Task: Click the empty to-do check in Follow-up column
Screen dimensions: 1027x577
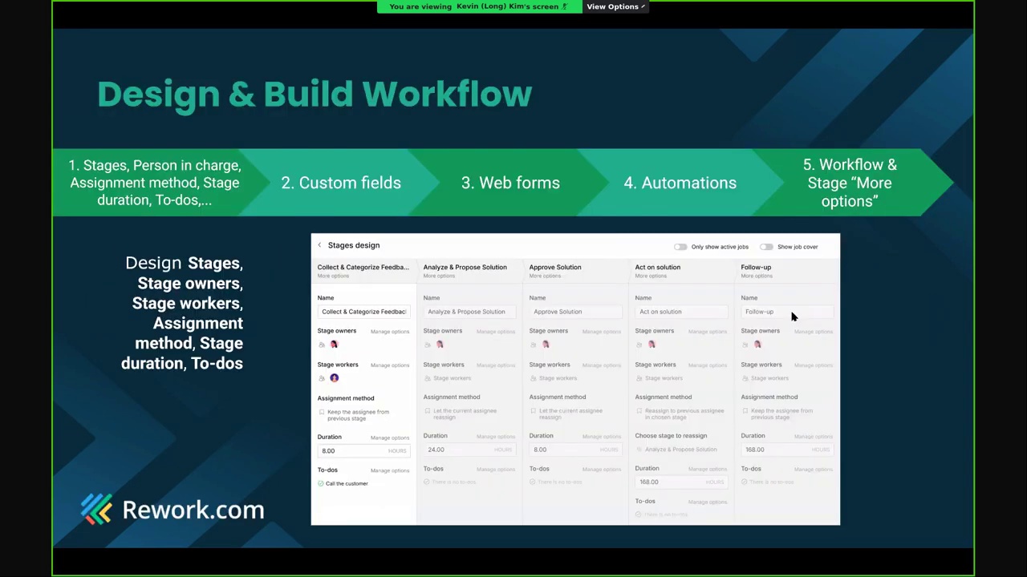Action: [745, 482]
